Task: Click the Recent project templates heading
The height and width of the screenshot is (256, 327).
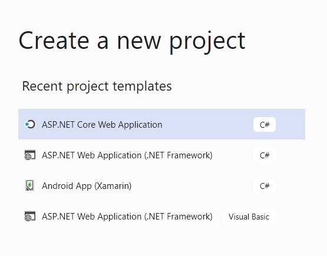Action: pos(97,87)
